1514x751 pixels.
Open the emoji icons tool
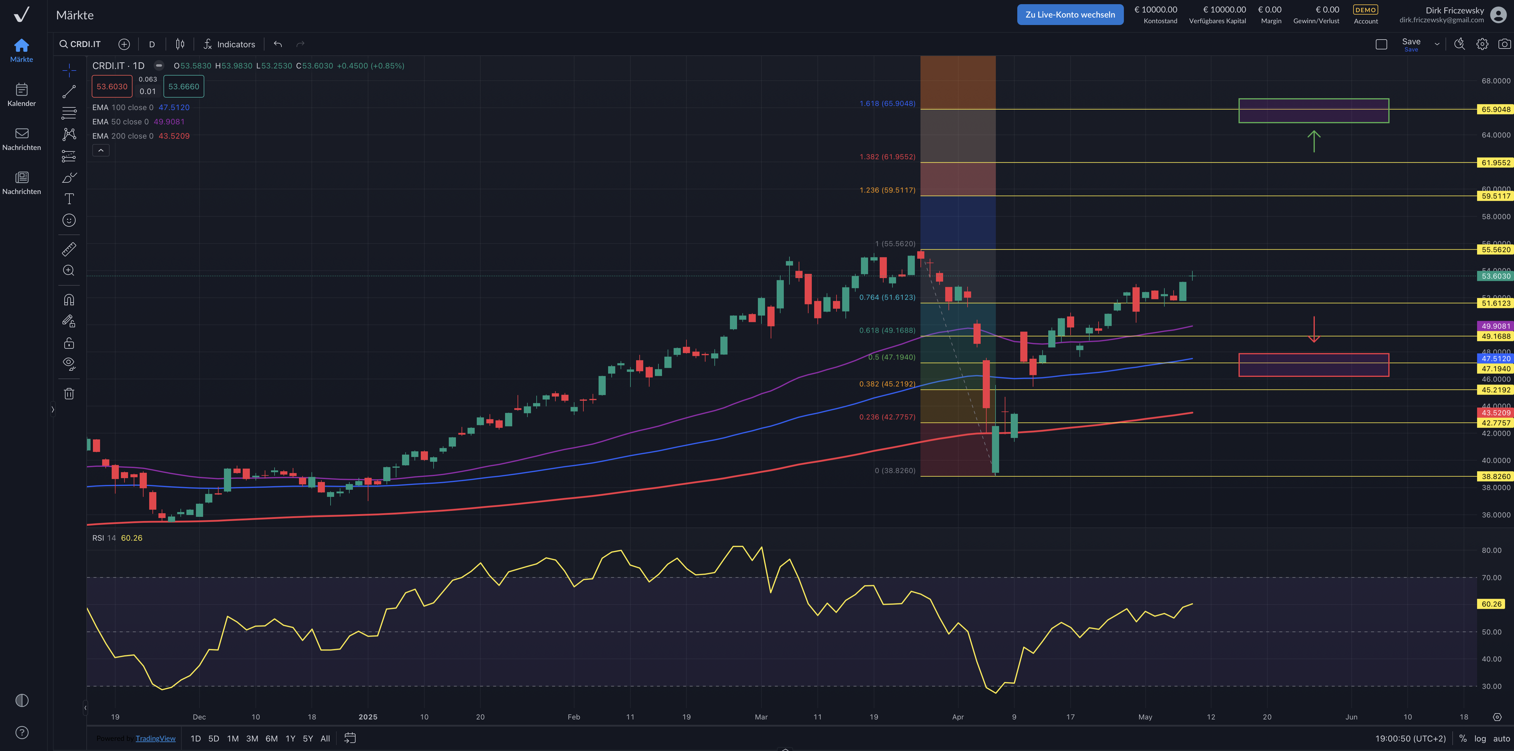[69, 220]
